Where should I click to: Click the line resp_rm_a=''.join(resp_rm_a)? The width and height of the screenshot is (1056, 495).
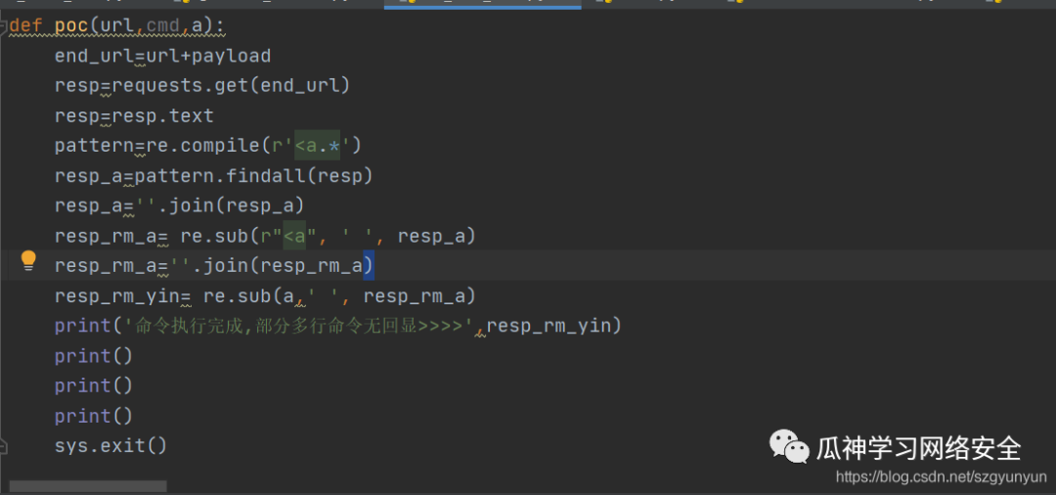[x=214, y=266]
